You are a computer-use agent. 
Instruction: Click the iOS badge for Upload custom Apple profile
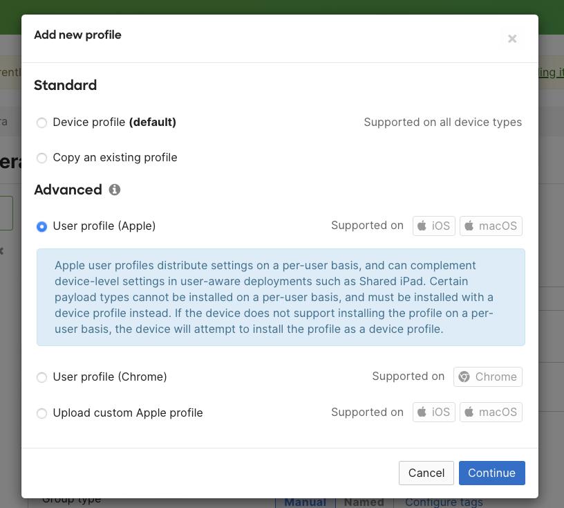(x=433, y=412)
